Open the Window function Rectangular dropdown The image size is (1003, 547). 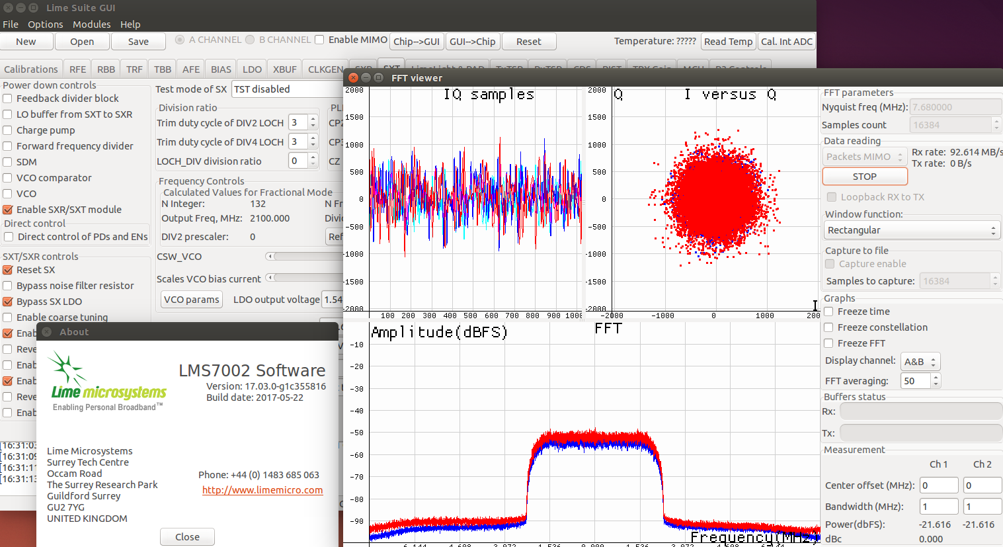tap(912, 230)
